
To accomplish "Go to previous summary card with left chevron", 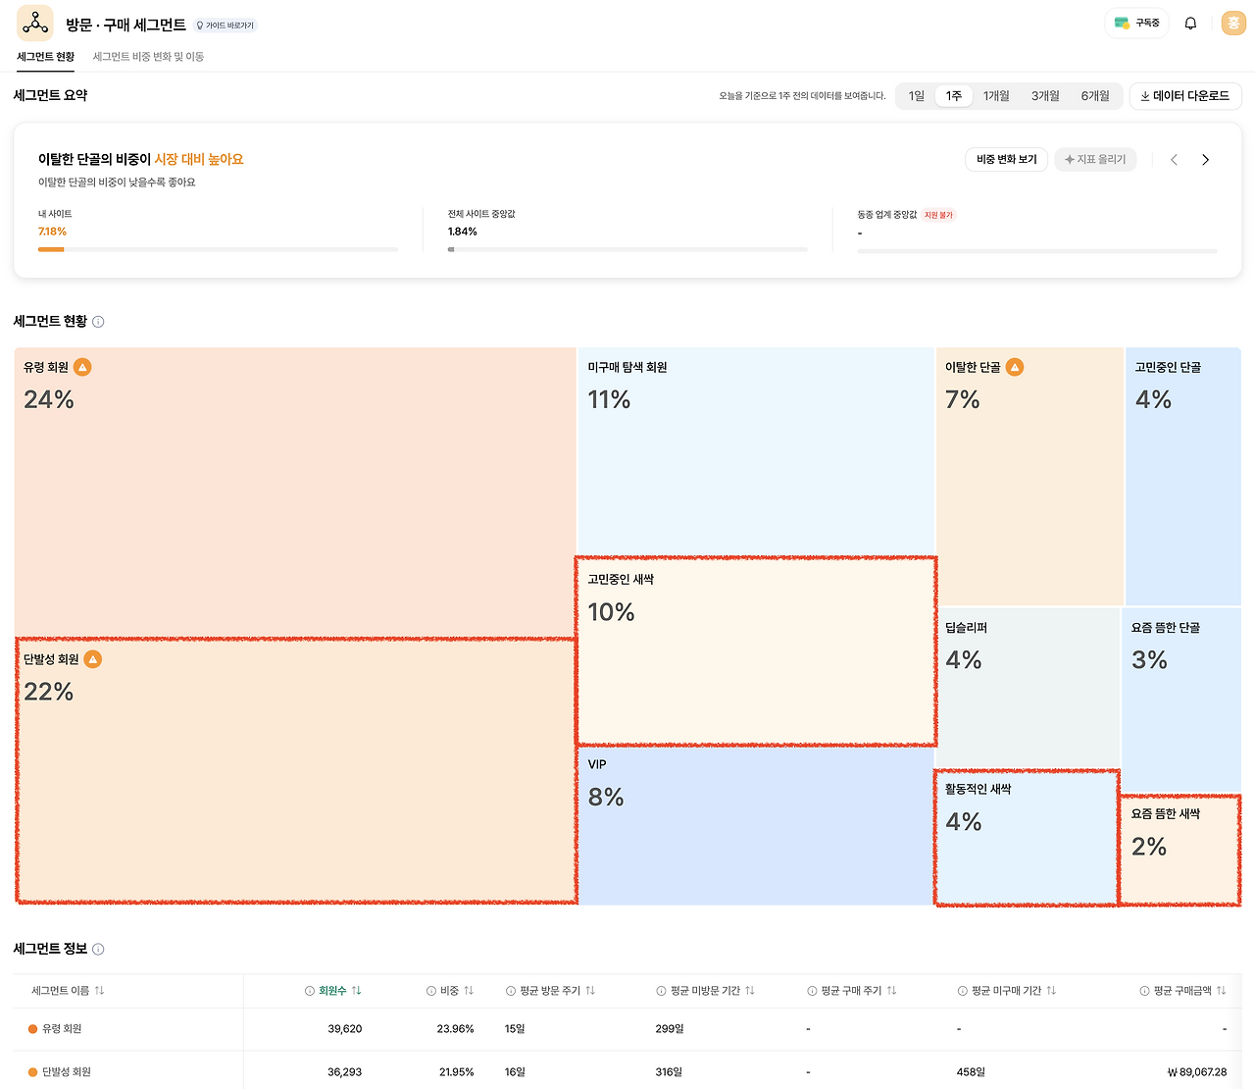I will pos(1174,160).
